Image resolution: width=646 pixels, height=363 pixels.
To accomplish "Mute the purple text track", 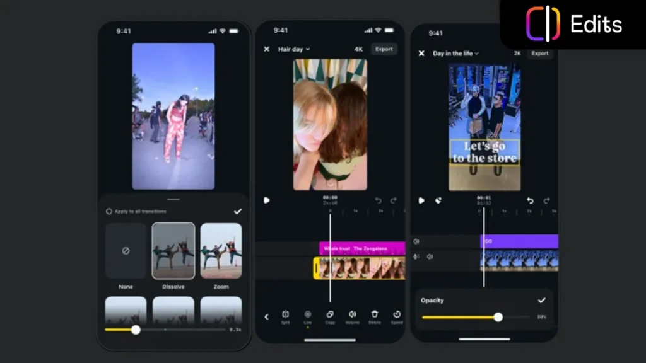I will pyautogui.click(x=416, y=241).
